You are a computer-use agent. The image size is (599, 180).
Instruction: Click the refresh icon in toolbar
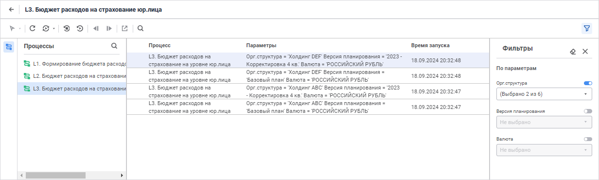33,28
